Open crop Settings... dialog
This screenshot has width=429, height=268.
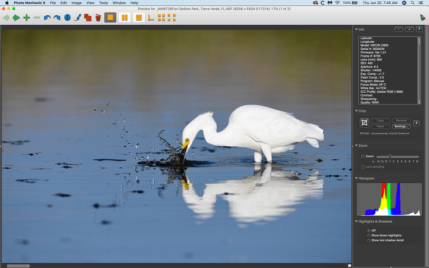401,126
